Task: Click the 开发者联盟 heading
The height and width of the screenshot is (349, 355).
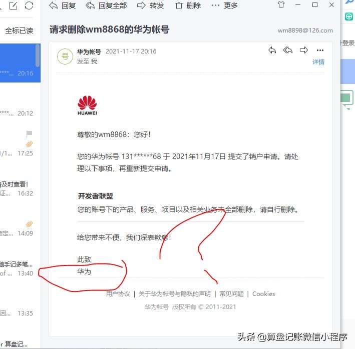Action: 95,196
